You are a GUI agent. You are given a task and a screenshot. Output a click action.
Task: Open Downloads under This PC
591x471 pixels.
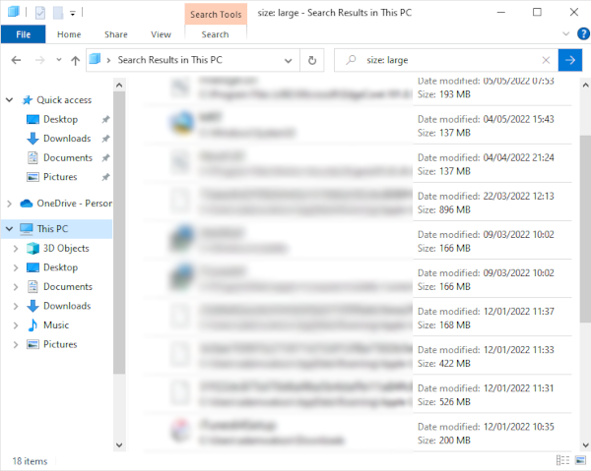(x=67, y=306)
